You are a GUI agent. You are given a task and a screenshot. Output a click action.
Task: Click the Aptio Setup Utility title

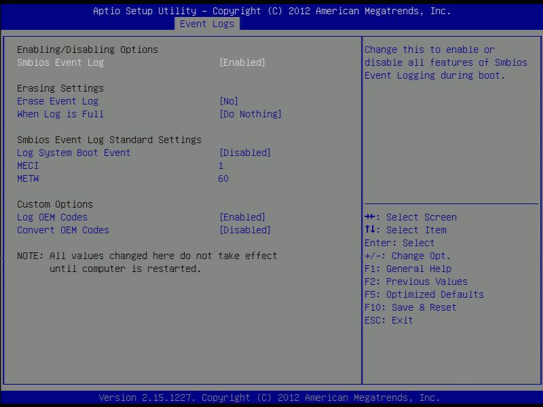coord(272,11)
